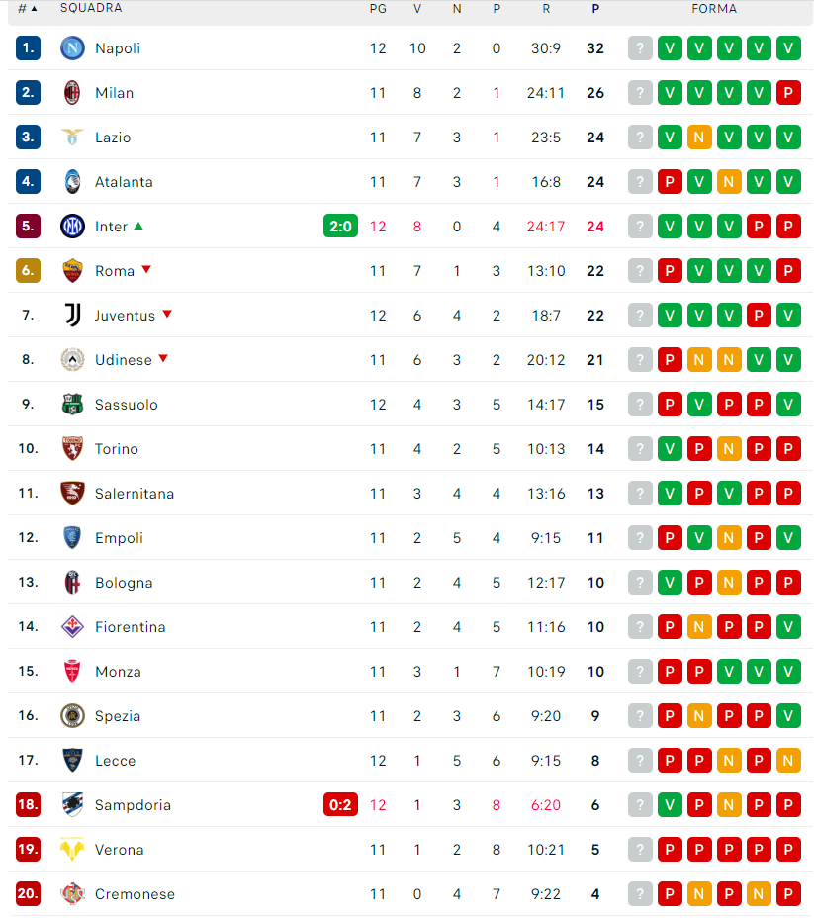
Task: Click the Atalanta crest icon
Action: tap(72, 181)
